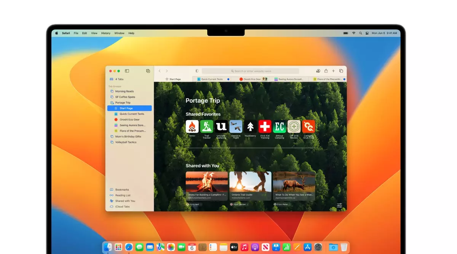The image size is (457, 254).
Task: Expand the Volleyball Tactics tab group
Action: [x=125, y=142]
